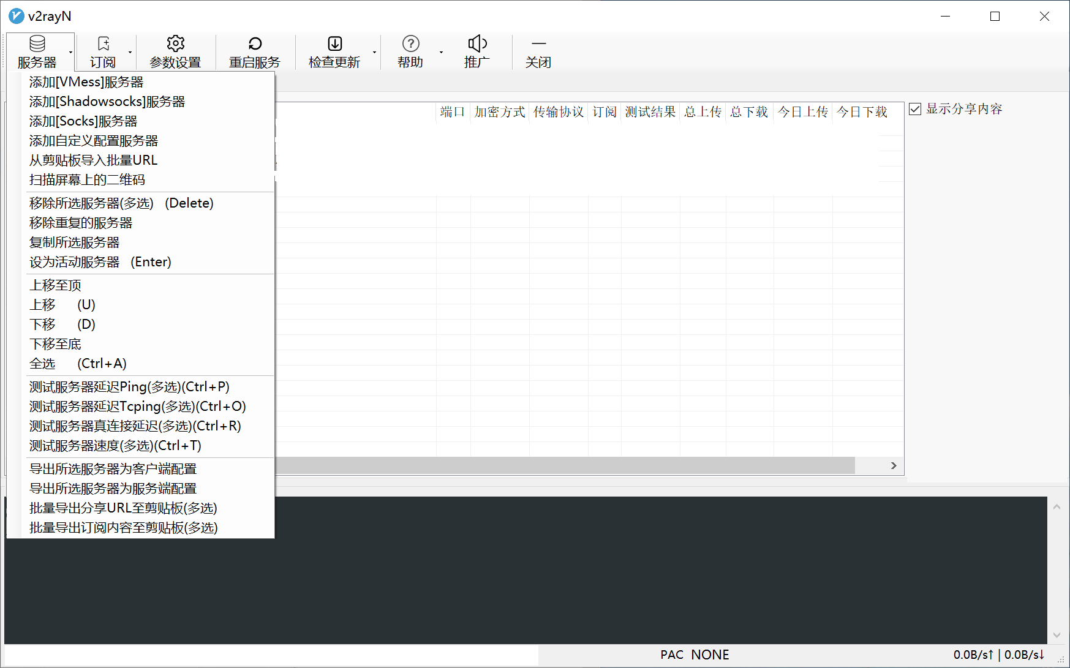Expand the 检查更新 dropdown arrow
The height and width of the screenshot is (668, 1070).
point(374,52)
